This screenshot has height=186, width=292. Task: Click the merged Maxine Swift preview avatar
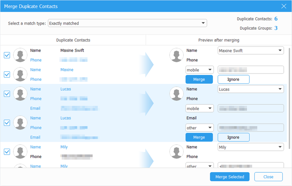pos(176,55)
